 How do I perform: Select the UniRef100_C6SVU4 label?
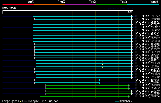point(147,33)
